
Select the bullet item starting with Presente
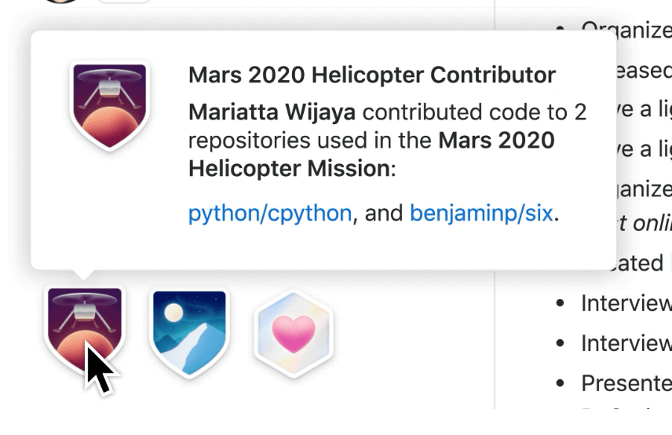[x=626, y=383]
